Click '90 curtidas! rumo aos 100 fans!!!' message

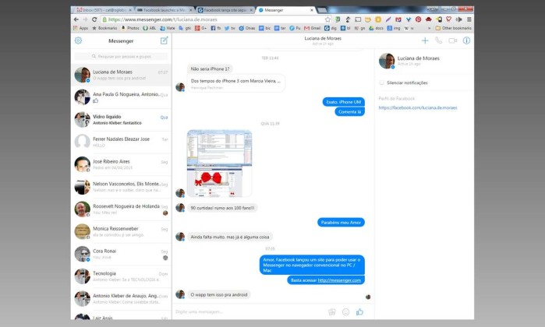[222, 208]
